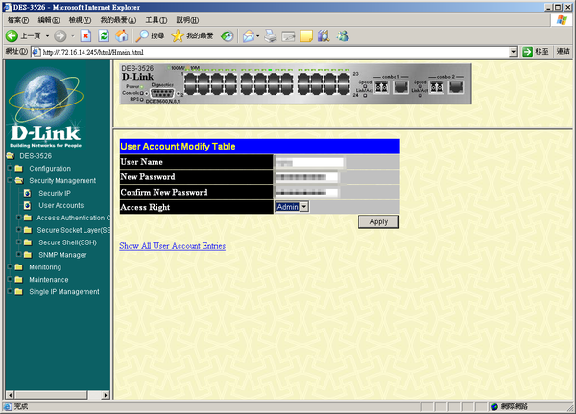
Task: Click the DES-3526 root folder icon
Action: pyautogui.click(x=10, y=156)
